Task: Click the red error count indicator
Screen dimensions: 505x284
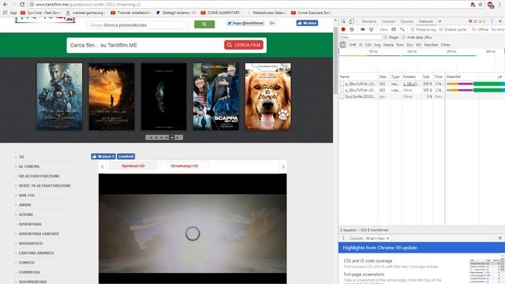Action: point(473,21)
